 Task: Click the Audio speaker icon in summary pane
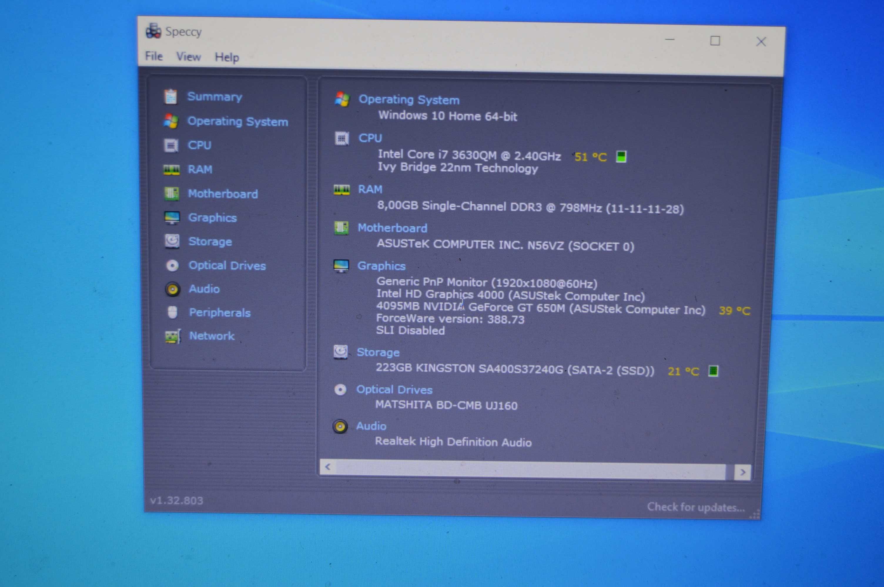(x=340, y=426)
